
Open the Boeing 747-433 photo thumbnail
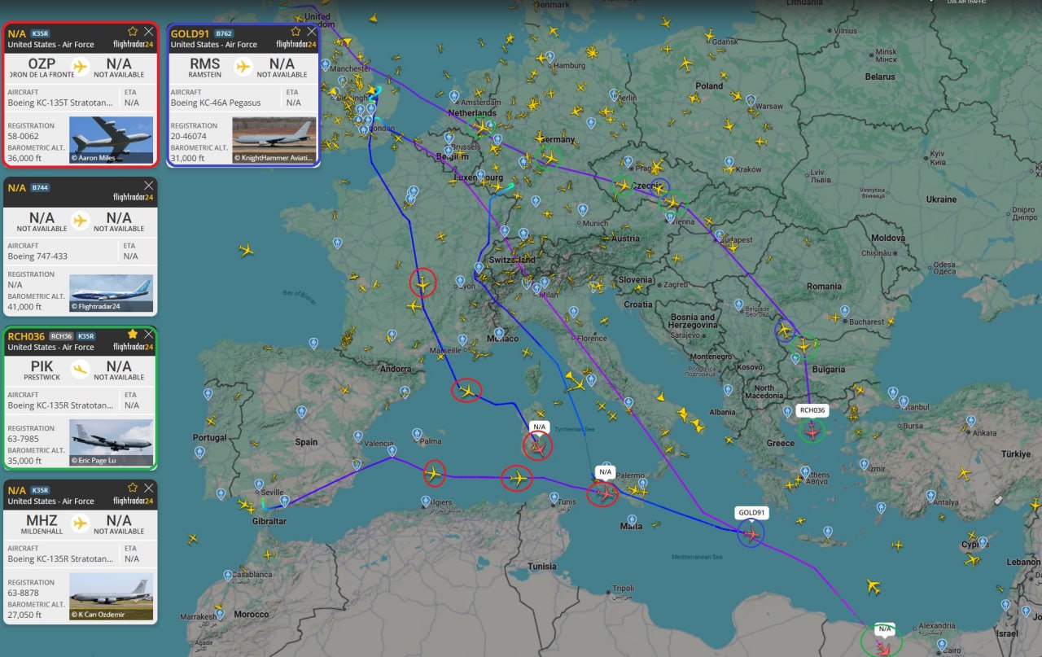[112, 293]
